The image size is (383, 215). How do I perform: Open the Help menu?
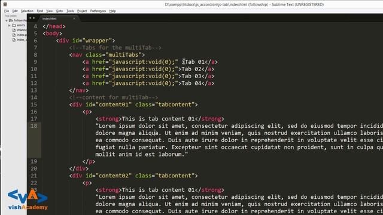(113, 11)
